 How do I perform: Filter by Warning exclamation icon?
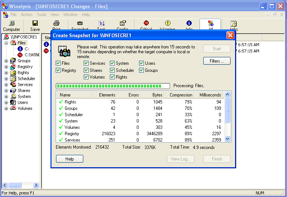(168, 23)
